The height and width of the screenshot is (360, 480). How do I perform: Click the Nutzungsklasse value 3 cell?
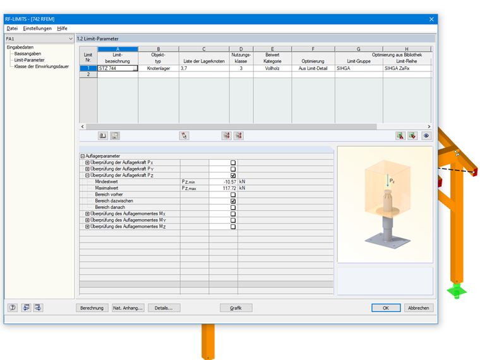[241, 69]
